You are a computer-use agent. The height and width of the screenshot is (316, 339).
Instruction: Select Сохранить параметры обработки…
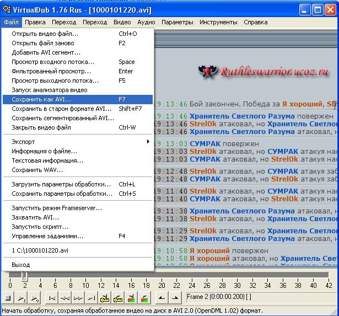coord(78,194)
